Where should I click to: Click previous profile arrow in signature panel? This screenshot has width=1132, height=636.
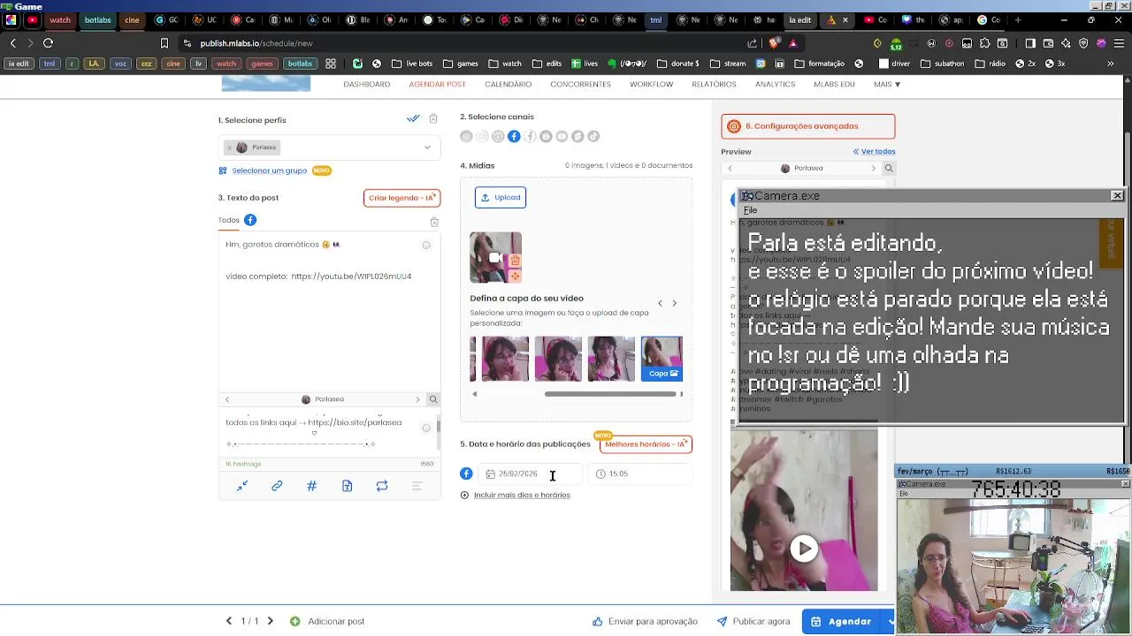coord(226,399)
